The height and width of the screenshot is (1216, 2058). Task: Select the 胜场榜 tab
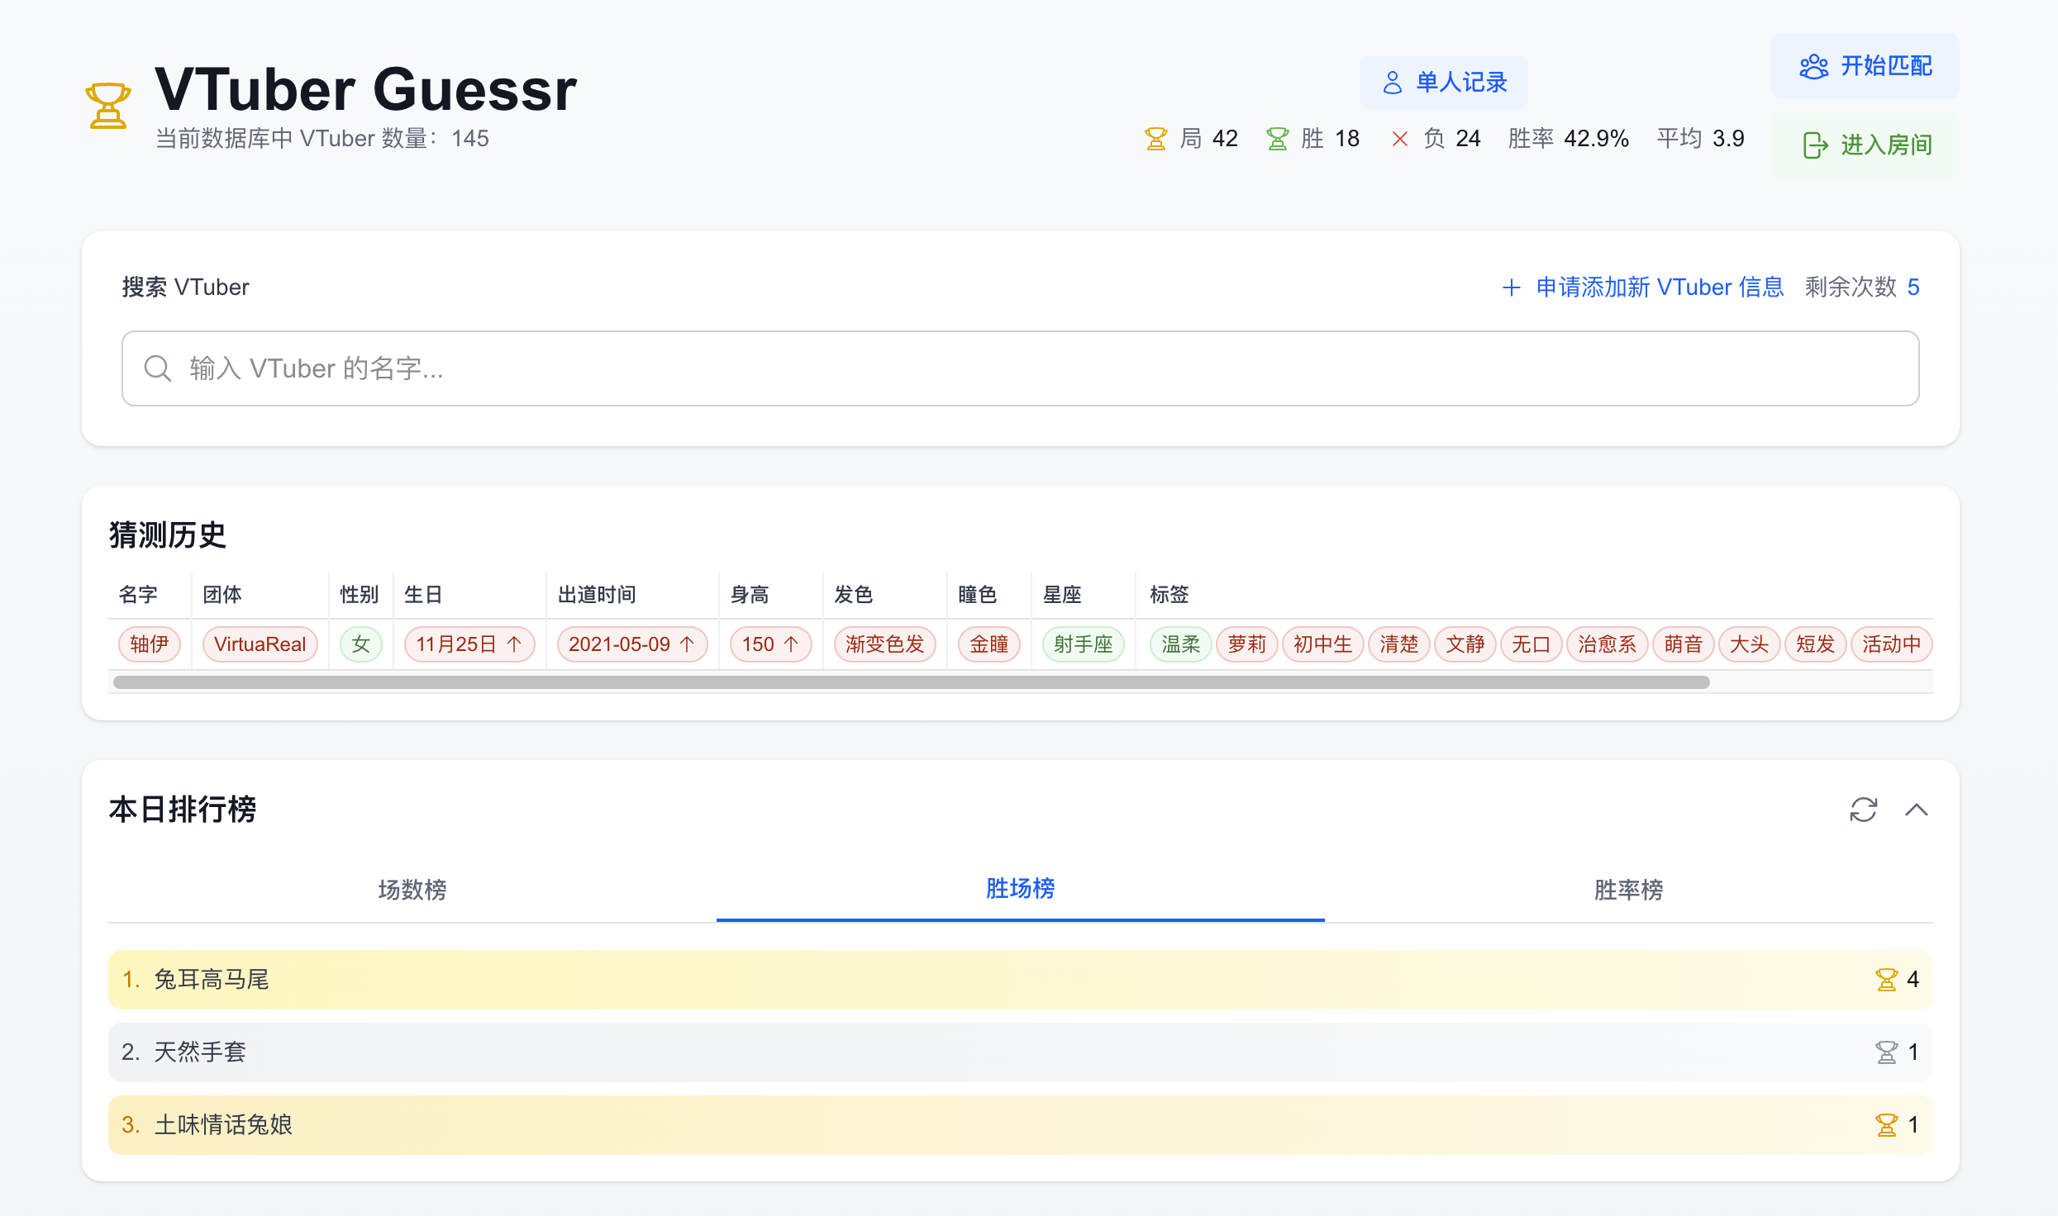coord(1020,888)
